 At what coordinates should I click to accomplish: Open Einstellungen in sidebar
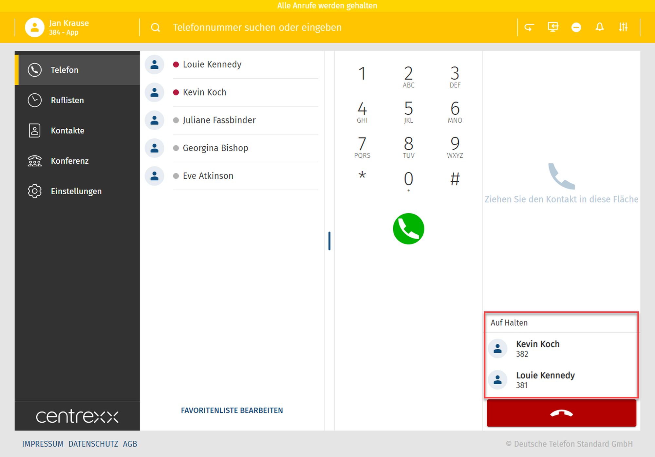(76, 191)
